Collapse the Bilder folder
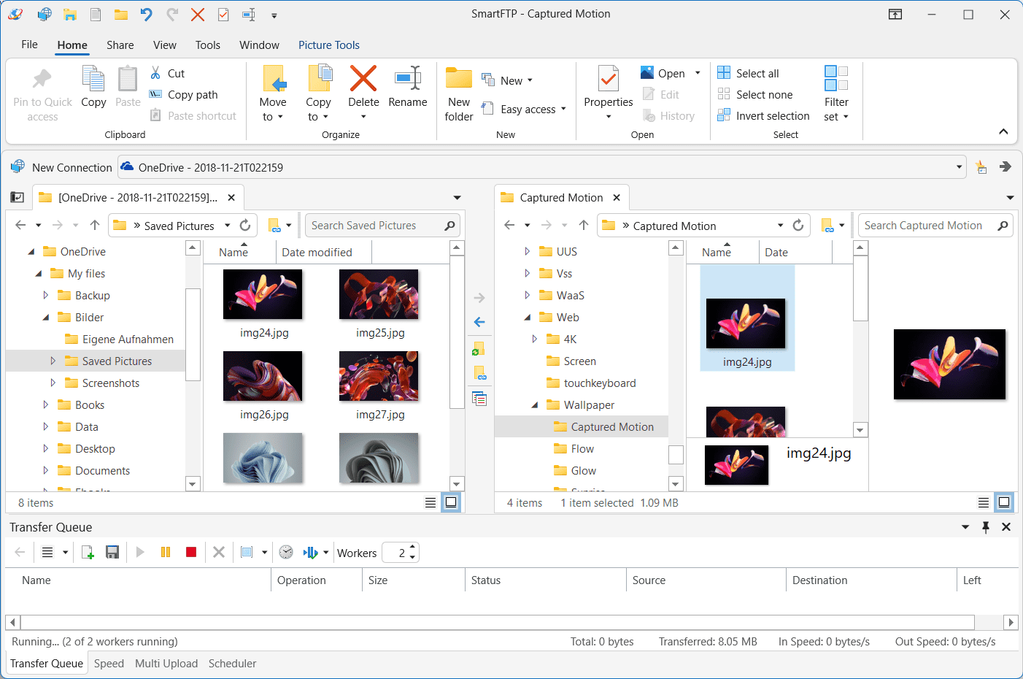This screenshot has width=1023, height=679. pos(45,318)
